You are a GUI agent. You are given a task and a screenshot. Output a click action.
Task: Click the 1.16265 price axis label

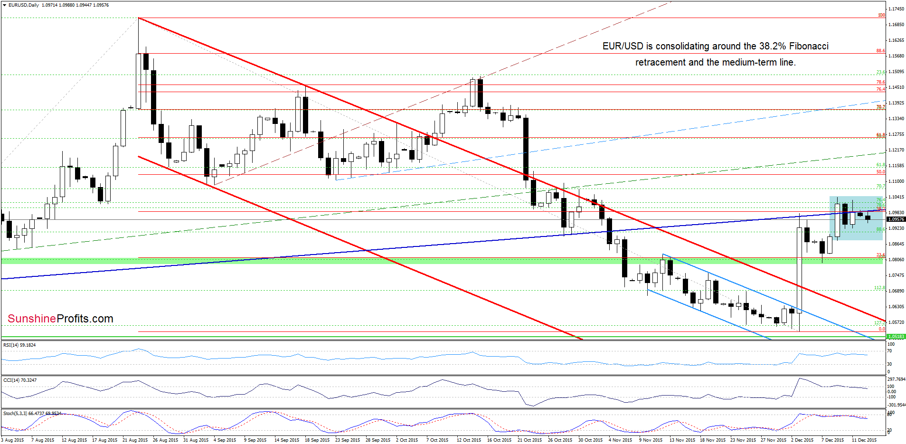point(896,40)
